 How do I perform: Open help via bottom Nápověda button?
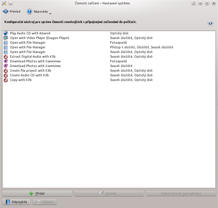(x=16, y=202)
